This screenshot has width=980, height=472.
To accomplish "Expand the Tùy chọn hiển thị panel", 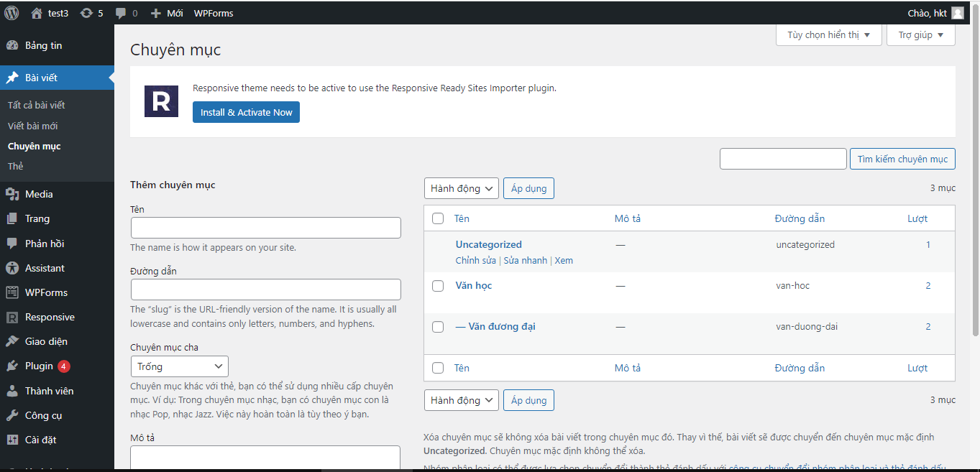I will pos(828,34).
